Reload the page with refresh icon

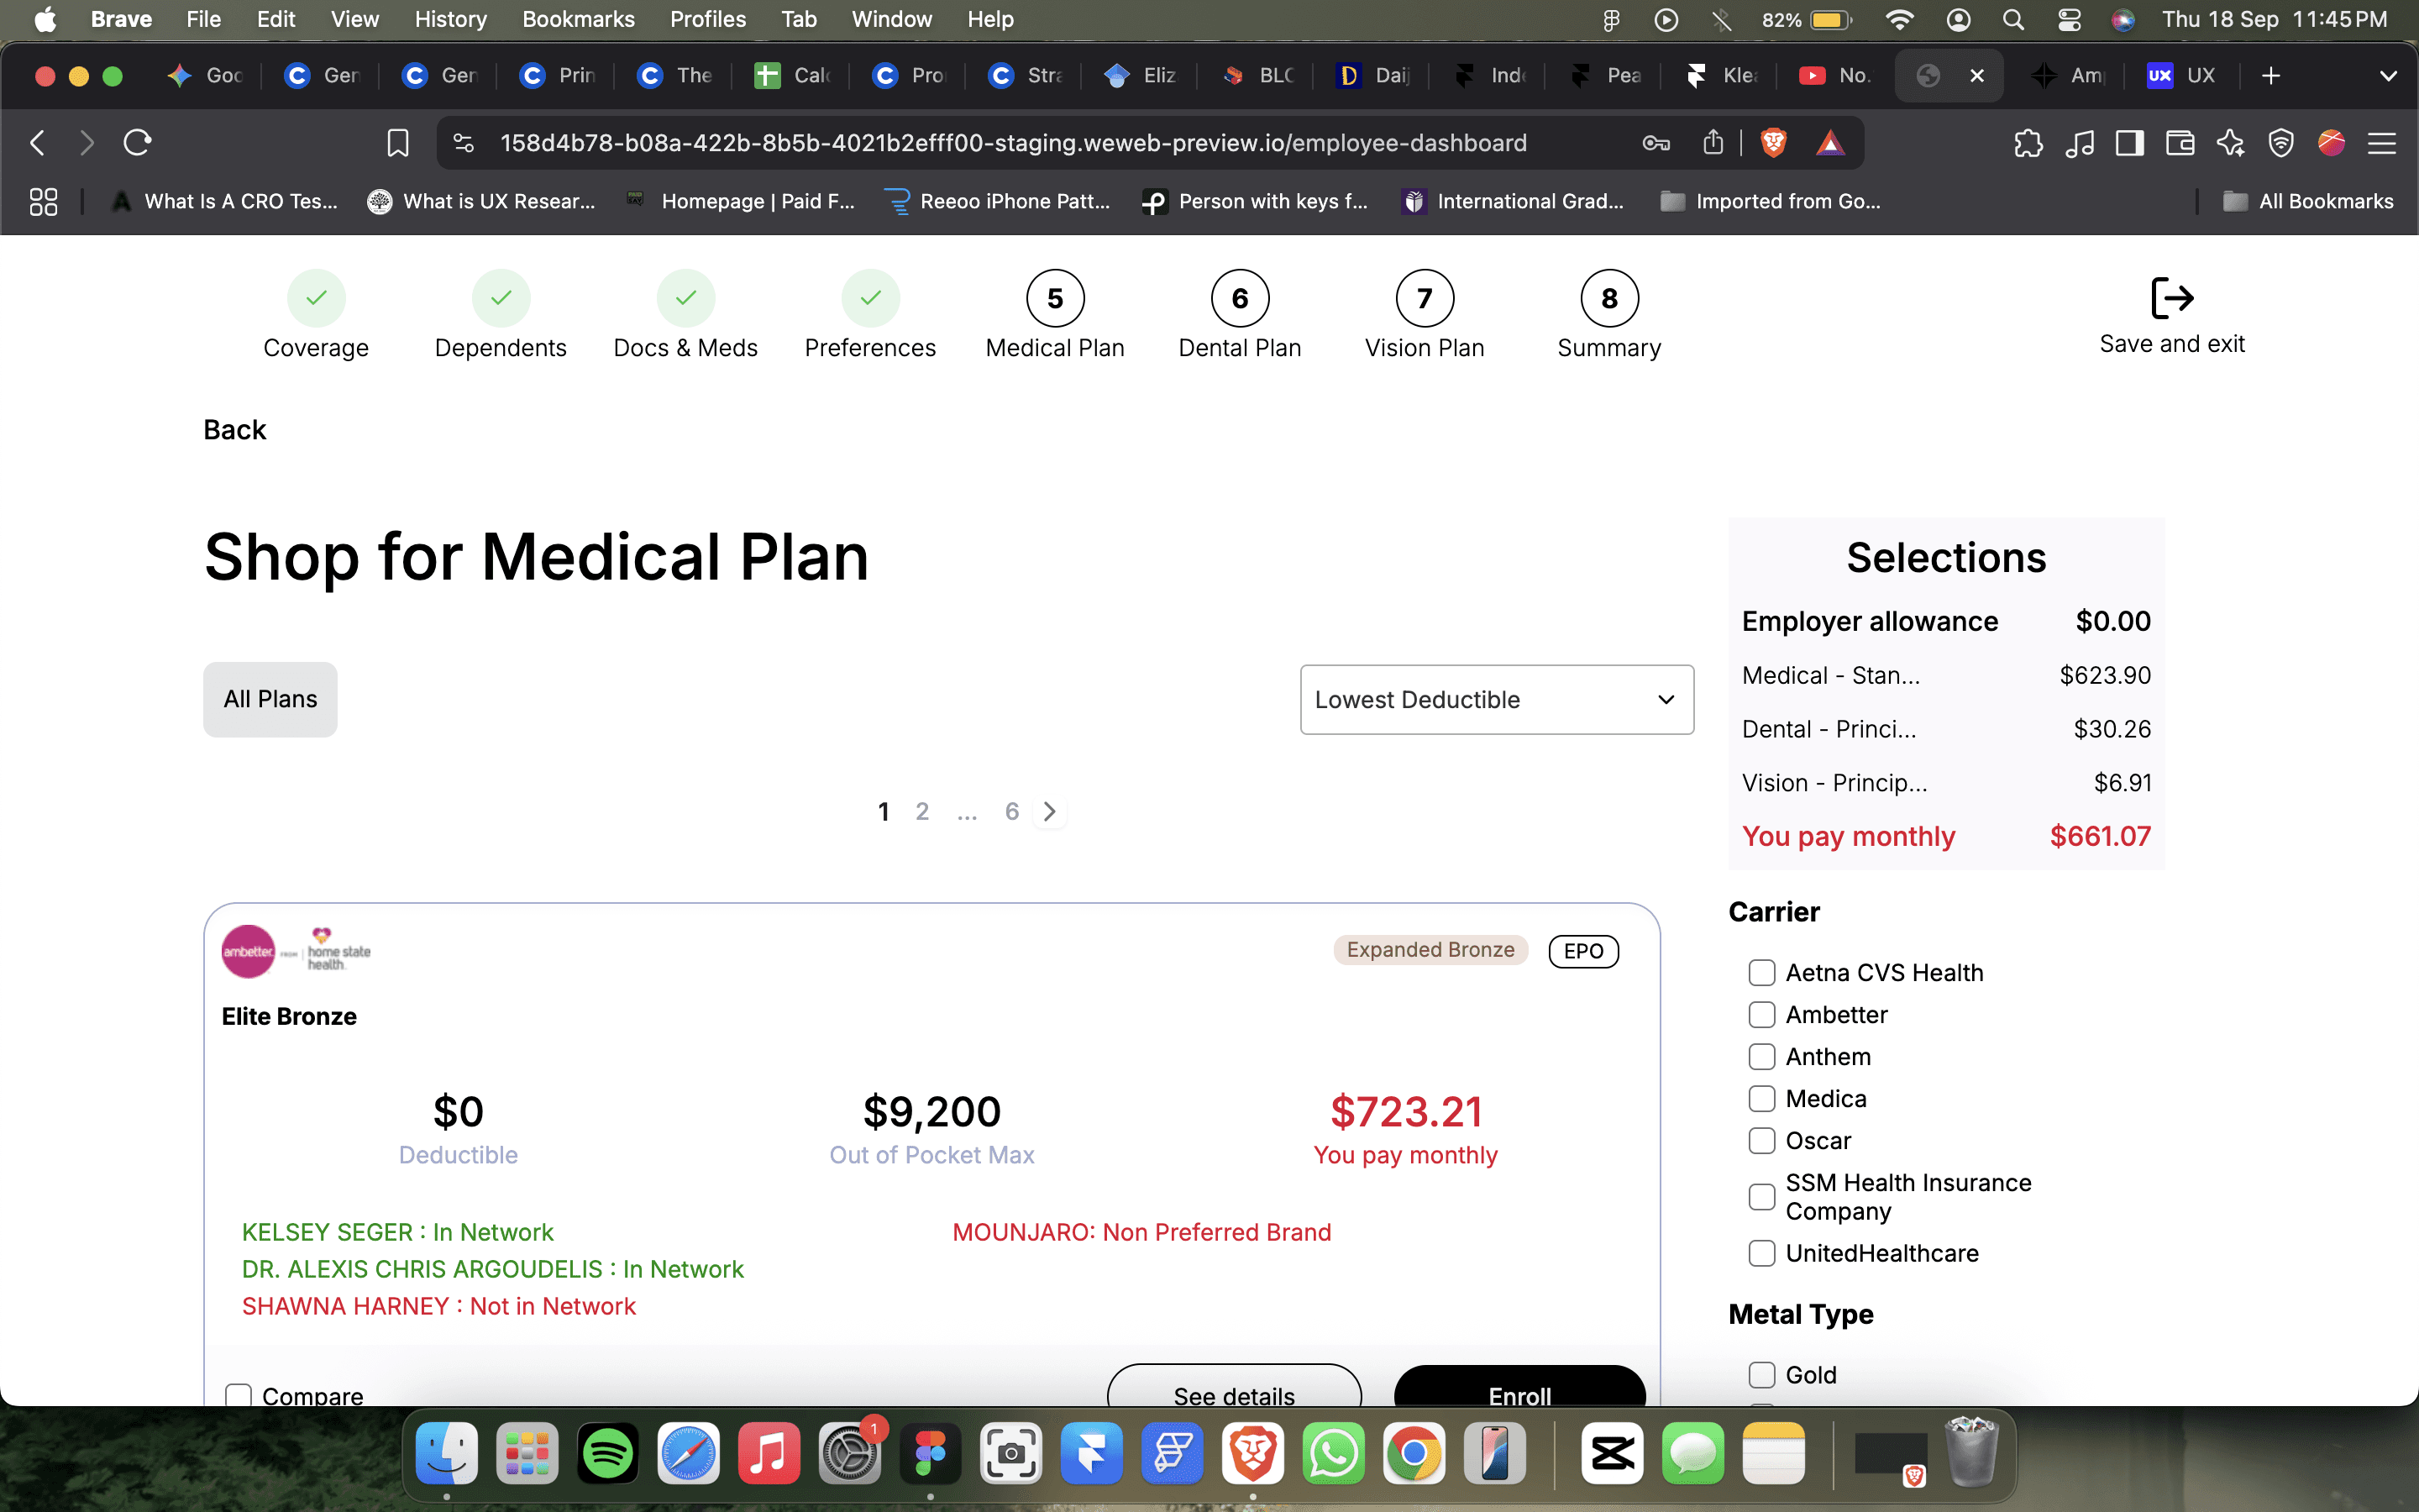click(137, 143)
